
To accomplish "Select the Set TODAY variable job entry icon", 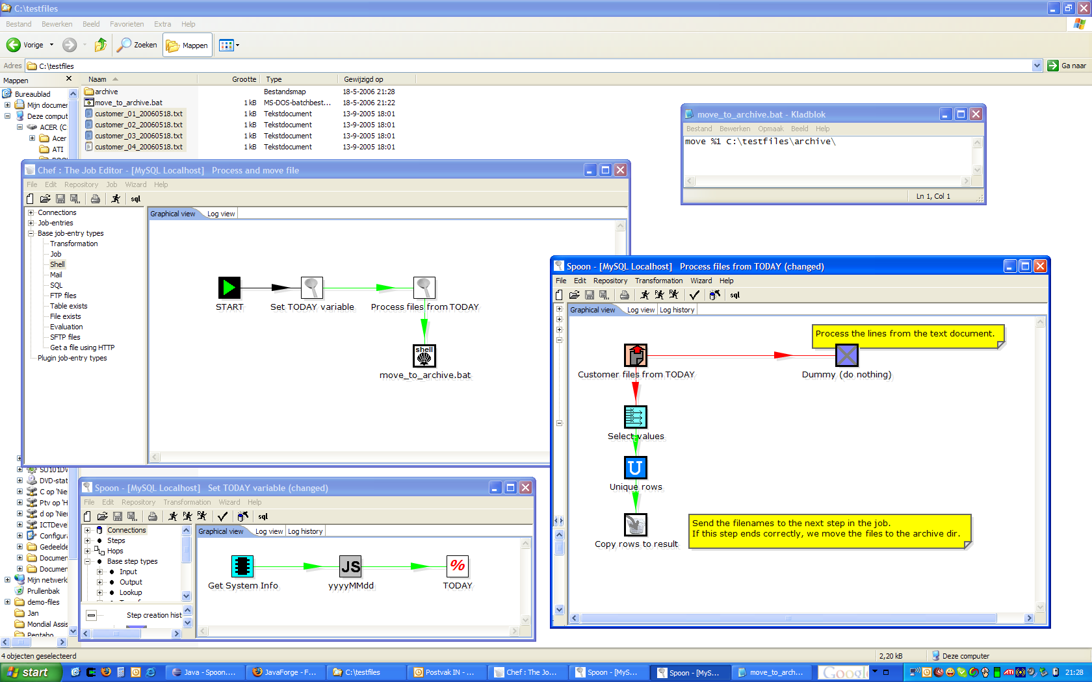I will tap(312, 288).
